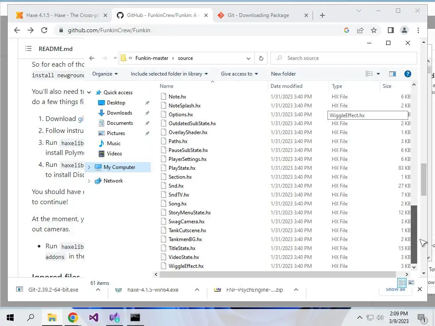Open Google Chrome from taskbar
435x326 pixels.
point(73,318)
